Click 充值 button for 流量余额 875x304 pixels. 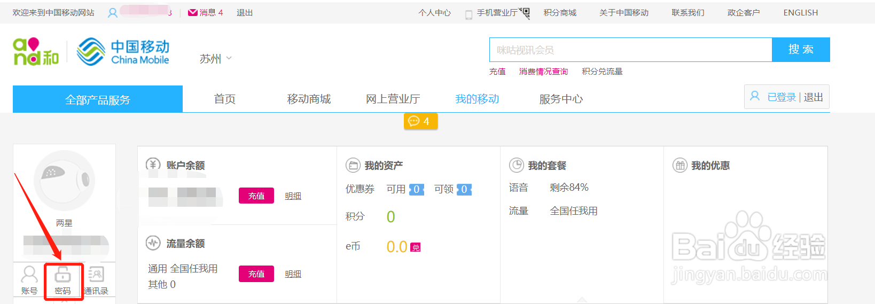click(256, 274)
